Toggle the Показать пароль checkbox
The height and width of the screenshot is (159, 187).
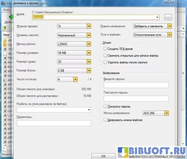(105, 106)
